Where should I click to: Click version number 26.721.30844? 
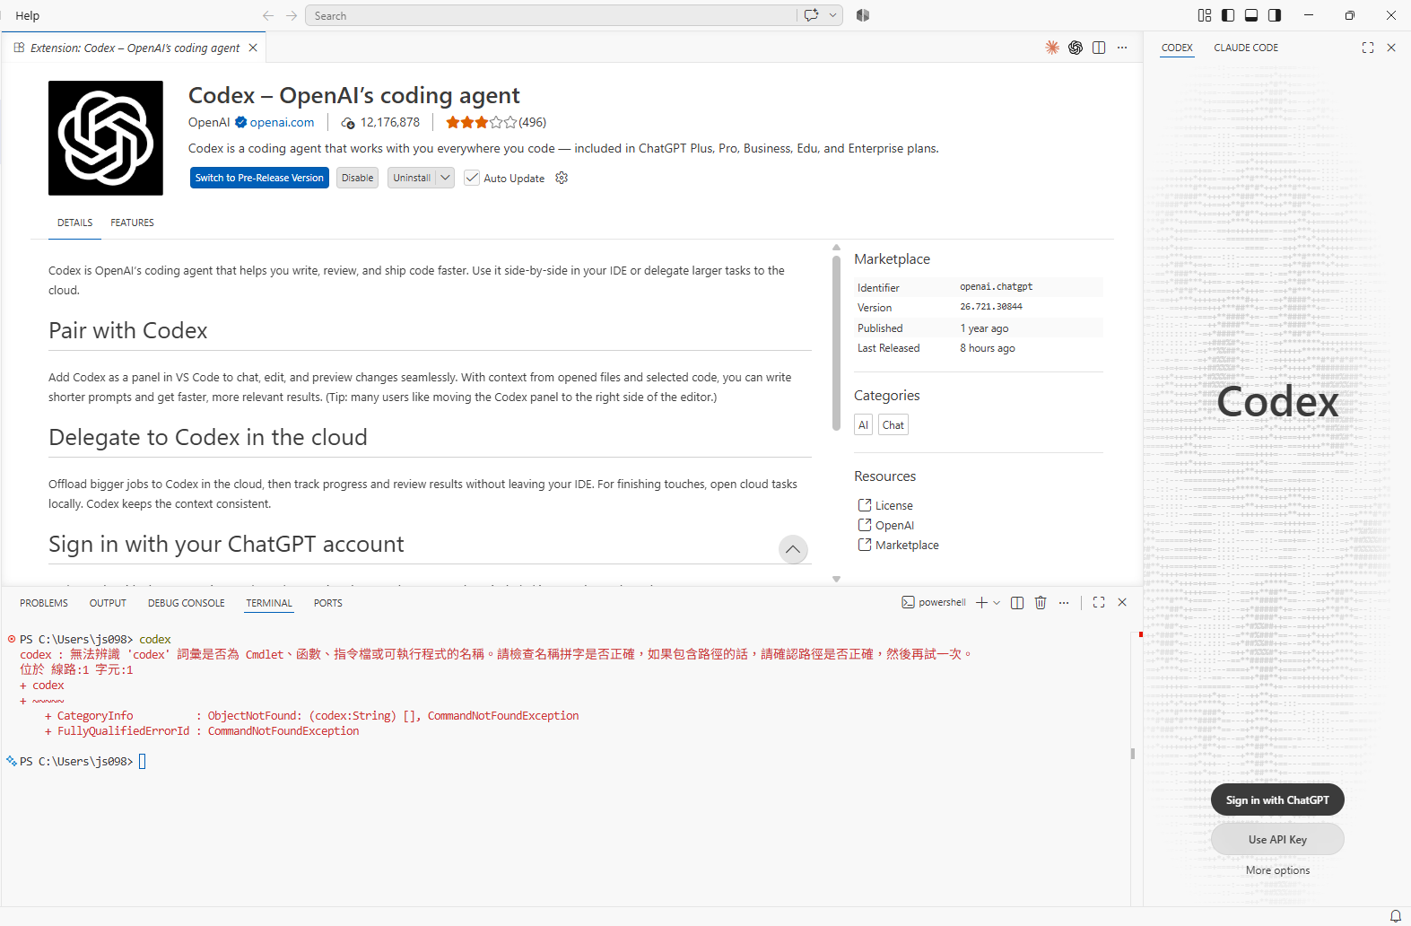click(x=991, y=307)
